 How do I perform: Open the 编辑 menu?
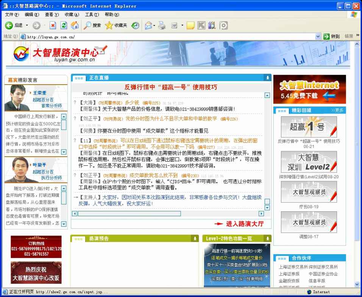[32, 14]
